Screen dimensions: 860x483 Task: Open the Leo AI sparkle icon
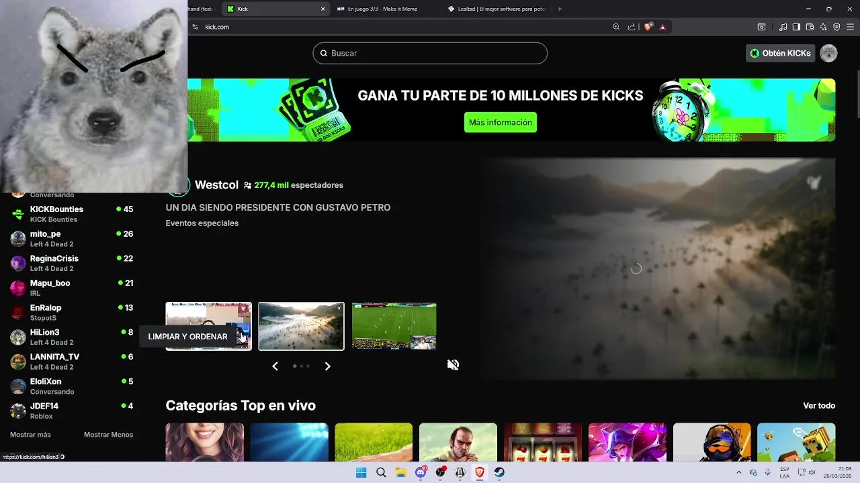(x=823, y=27)
